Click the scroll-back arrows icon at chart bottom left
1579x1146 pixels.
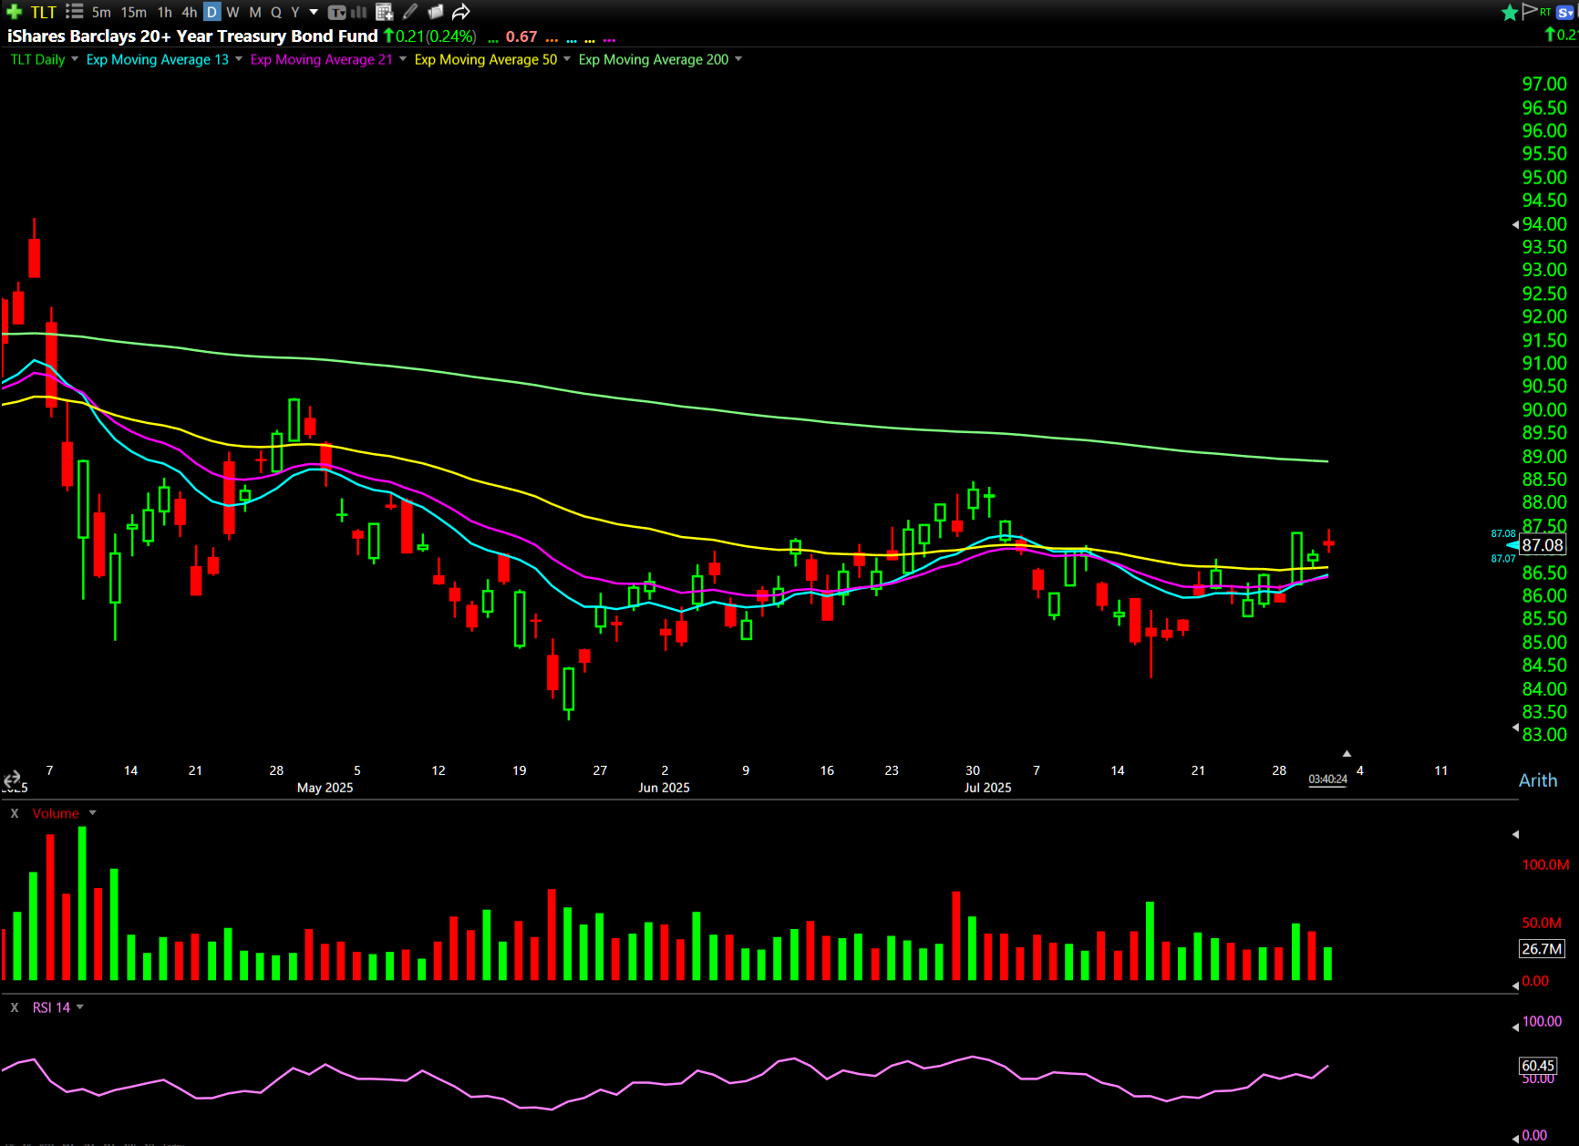(x=12, y=779)
